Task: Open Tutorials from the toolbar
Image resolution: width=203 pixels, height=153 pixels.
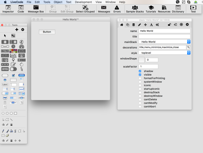Action: click(151, 9)
